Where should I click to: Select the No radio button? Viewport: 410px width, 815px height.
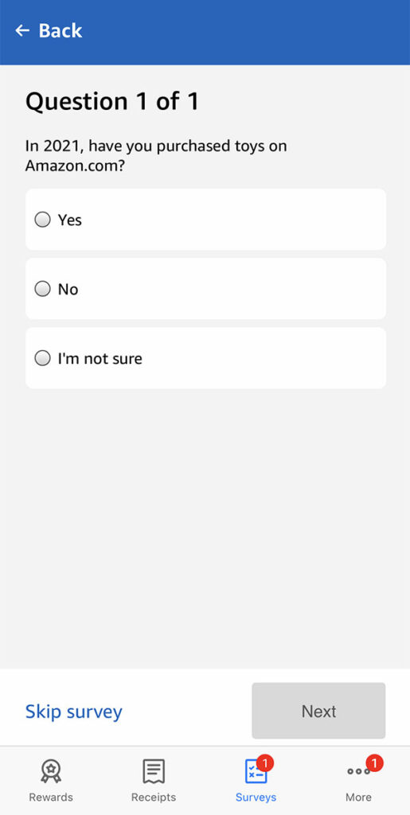coord(43,288)
